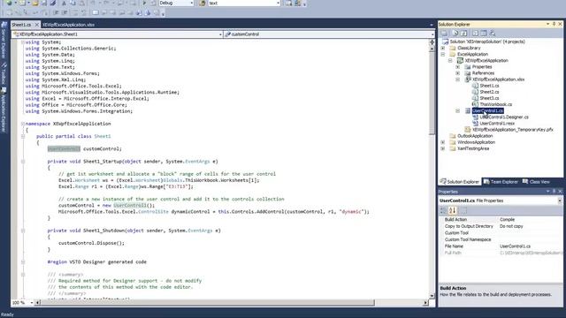566x318 pixels.
Task: Select Sheet3.cs in Solution Explorer
Action: (x=489, y=98)
